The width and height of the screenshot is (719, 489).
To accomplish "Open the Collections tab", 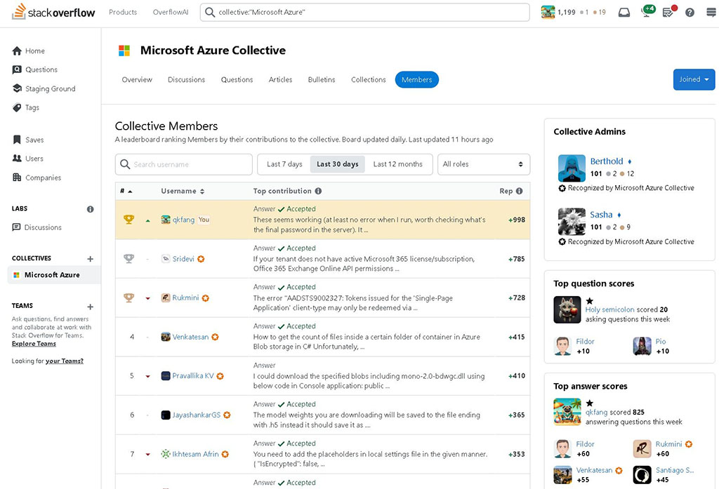I will pyautogui.click(x=368, y=80).
